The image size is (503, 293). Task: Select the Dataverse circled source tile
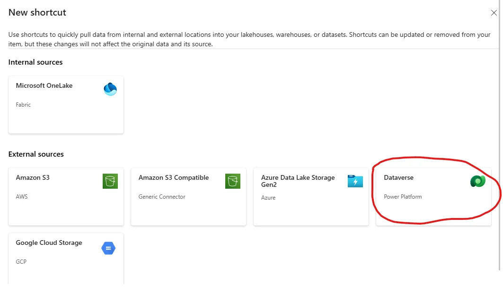(434, 197)
